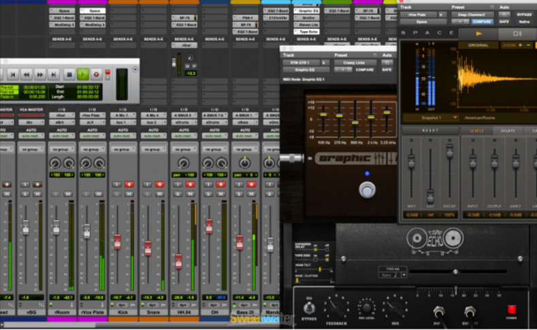Open the Classy Licks preset menu

[354, 63]
